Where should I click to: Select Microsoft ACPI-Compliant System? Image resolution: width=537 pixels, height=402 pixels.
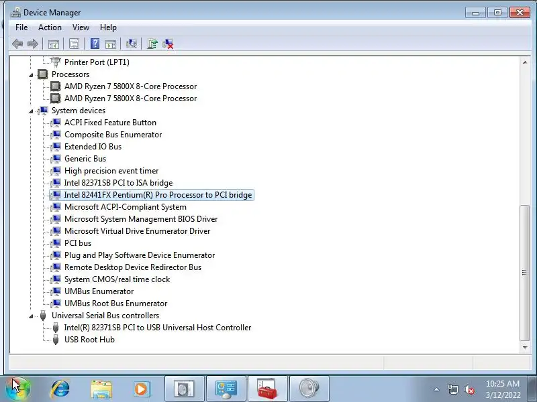[126, 207]
